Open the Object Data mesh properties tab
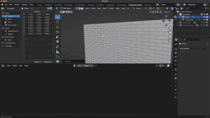Viewport: 210px width, 118px height. coord(176,93)
